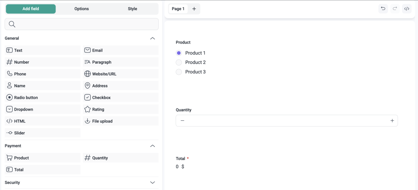Add a Product payment field
The height and width of the screenshot is (190, 418).
42,158
